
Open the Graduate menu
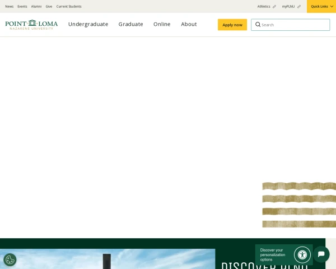click(x=130, y=25)
